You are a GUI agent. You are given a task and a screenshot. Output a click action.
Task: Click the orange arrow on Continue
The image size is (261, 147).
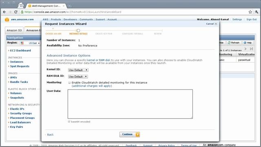[137, 134]
